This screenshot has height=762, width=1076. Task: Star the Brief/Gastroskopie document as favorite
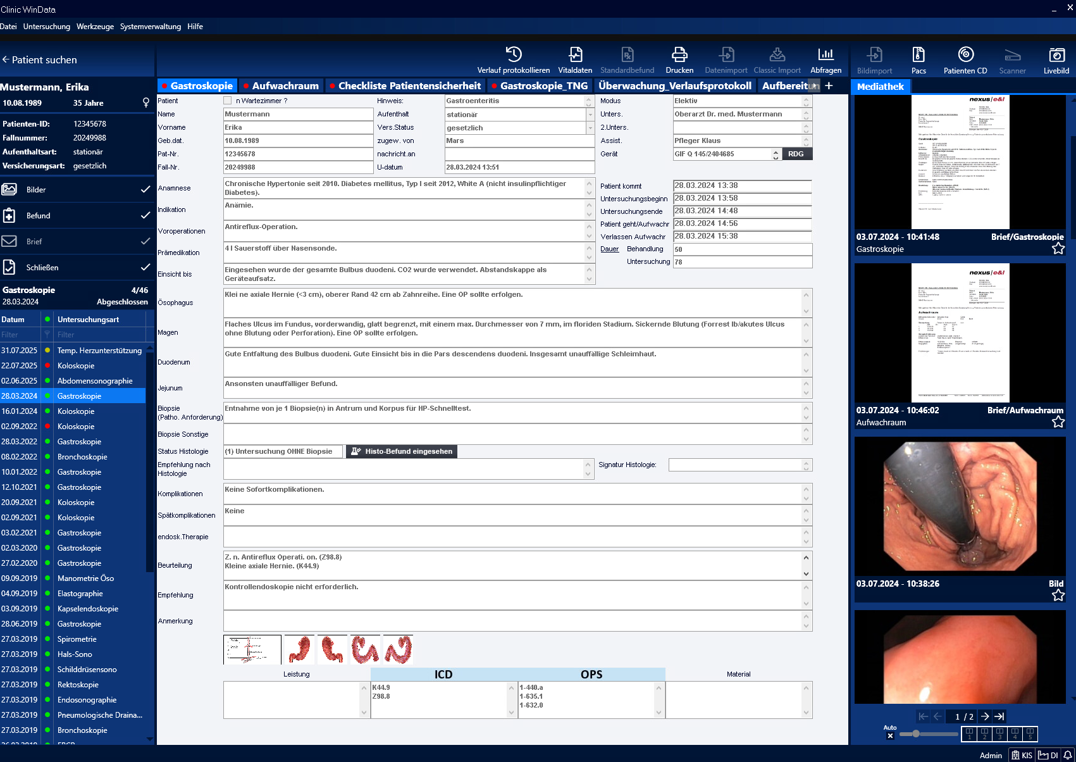coord(1058,249)
